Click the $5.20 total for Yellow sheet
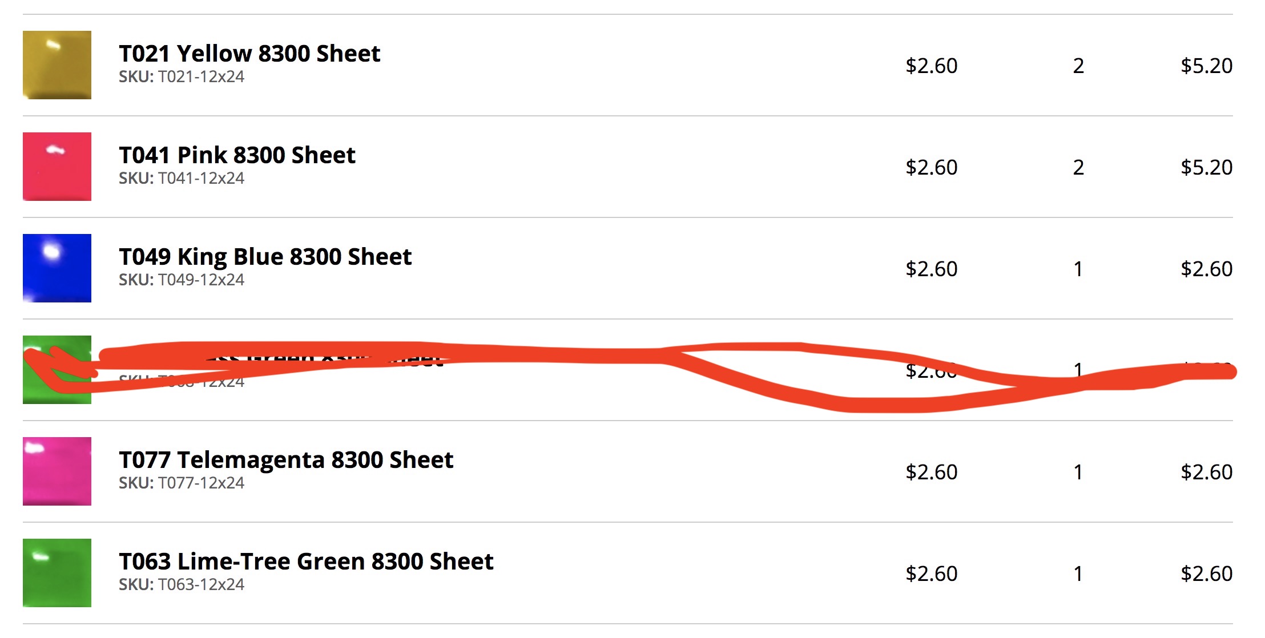Image resolution: width=1265 pixels, height=638 pixels. tap(1206, 66)
